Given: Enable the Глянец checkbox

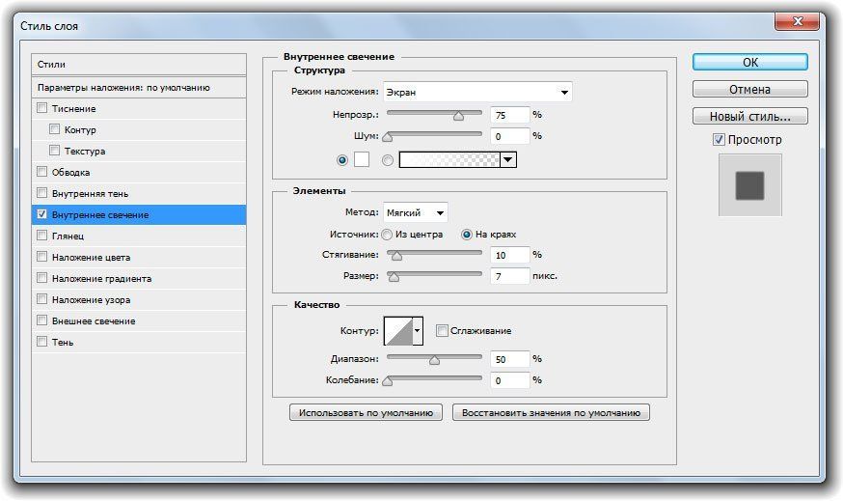Looking at the screenshot, I should click(41, 236).
